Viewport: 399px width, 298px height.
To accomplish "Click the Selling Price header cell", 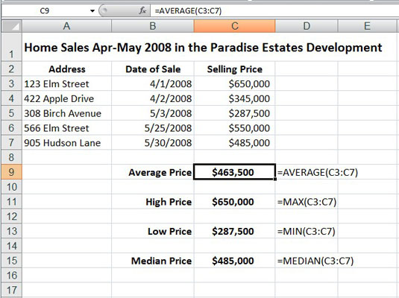I will pos(234,69).
